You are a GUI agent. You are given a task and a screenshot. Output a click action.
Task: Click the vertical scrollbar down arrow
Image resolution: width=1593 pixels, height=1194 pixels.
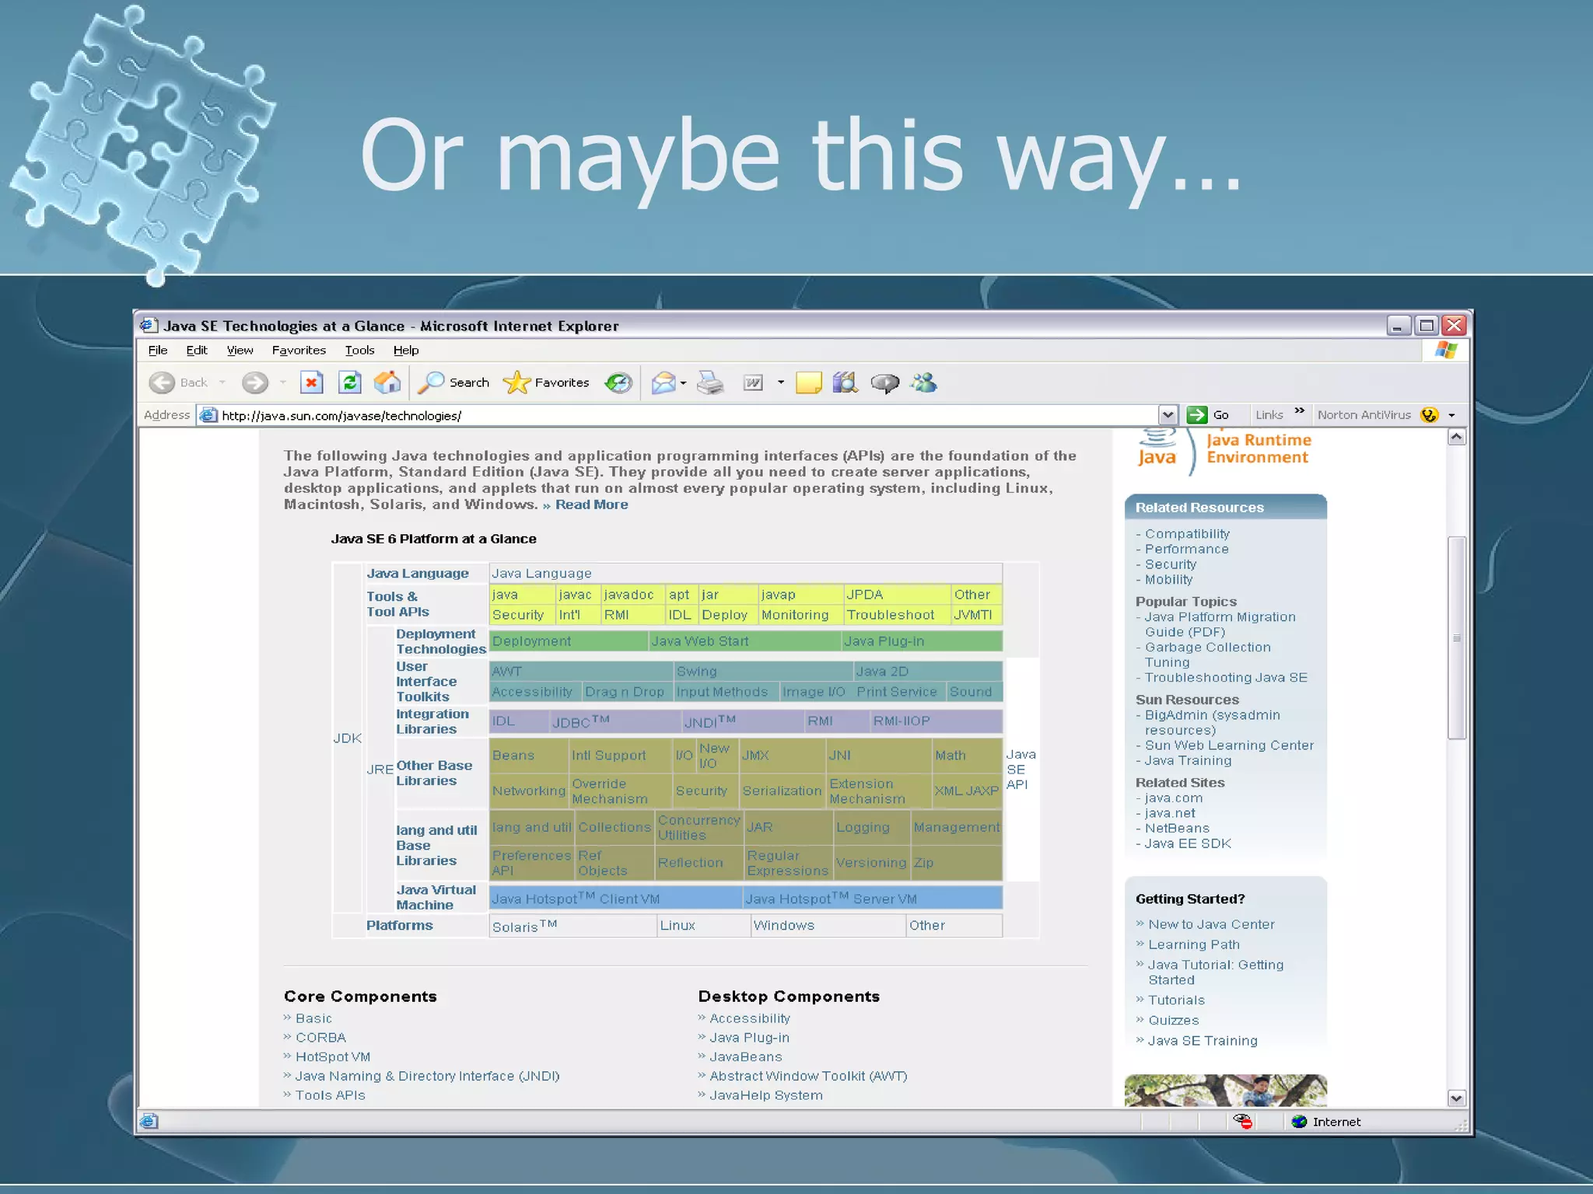pyautogui.click(x=1456, y=1098)
